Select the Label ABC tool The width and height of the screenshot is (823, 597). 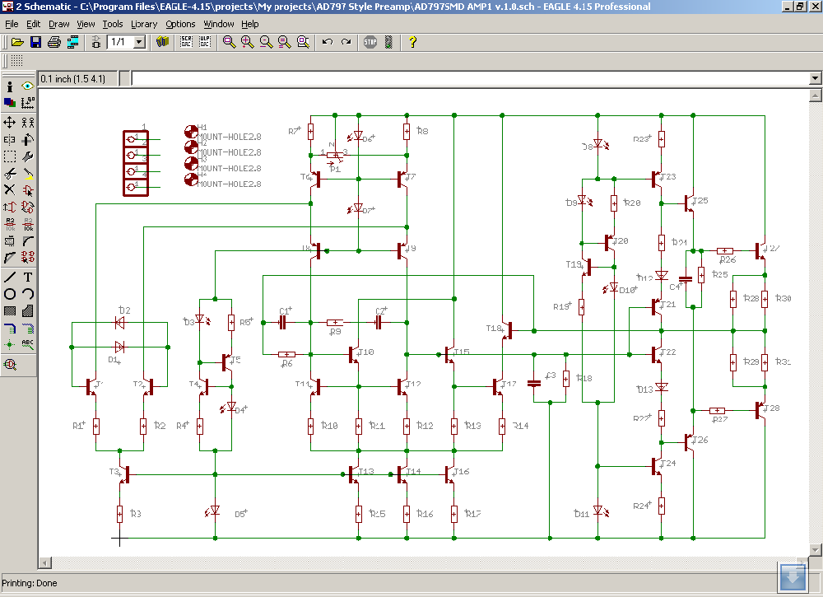28,344
